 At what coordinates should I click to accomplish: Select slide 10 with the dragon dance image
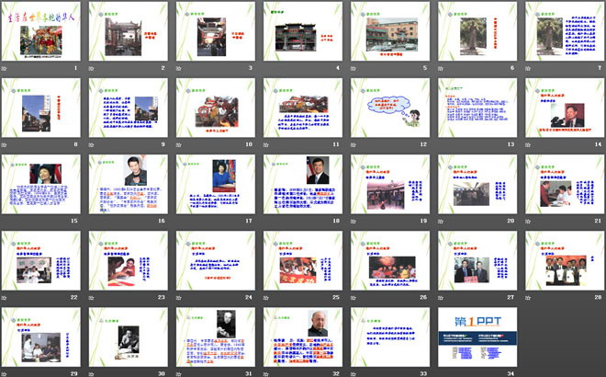click(215, 107)
